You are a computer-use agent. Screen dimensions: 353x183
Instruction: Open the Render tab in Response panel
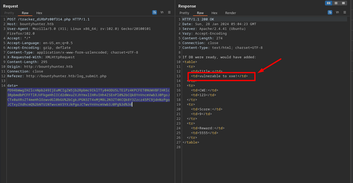pos(231,13)
